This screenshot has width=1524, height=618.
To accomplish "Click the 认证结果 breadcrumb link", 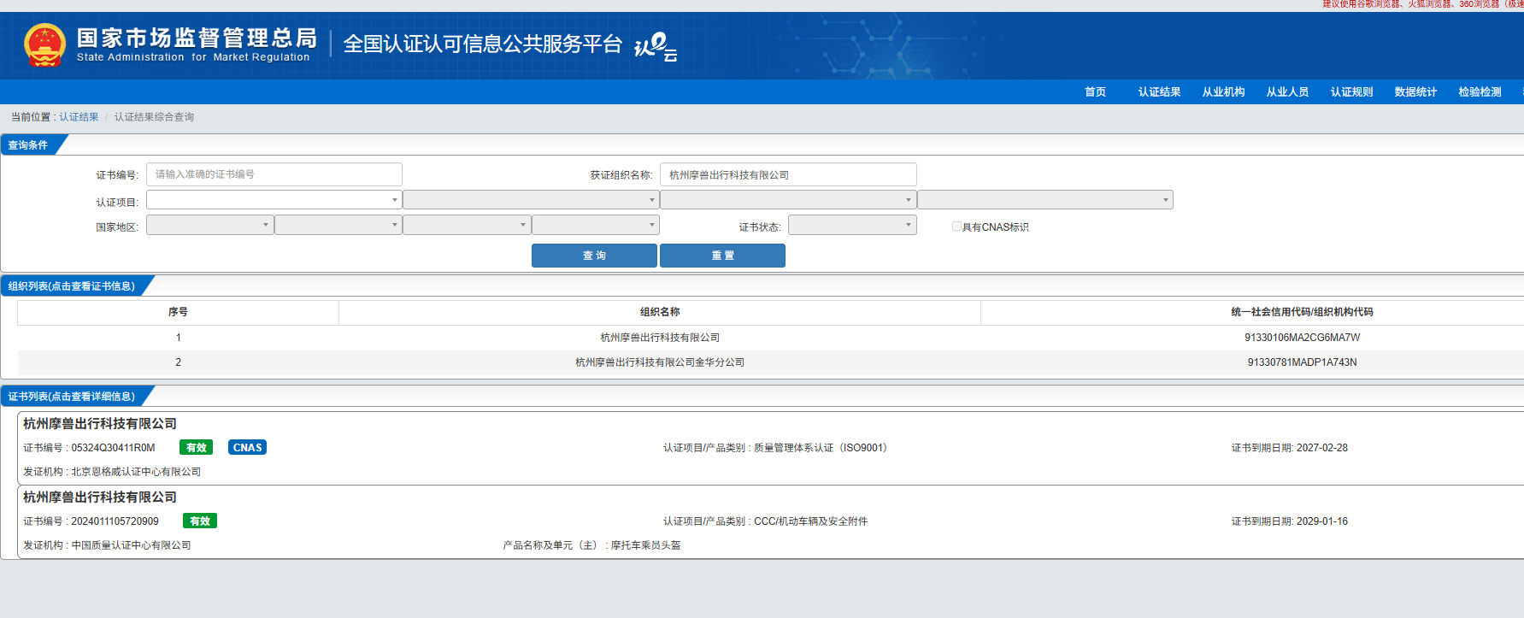I will tap(79, 117).
